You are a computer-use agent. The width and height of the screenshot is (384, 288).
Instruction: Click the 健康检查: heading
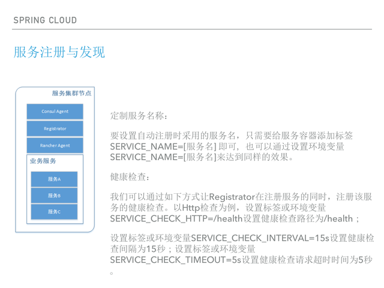pyautogui.click(x=130, y=177)
